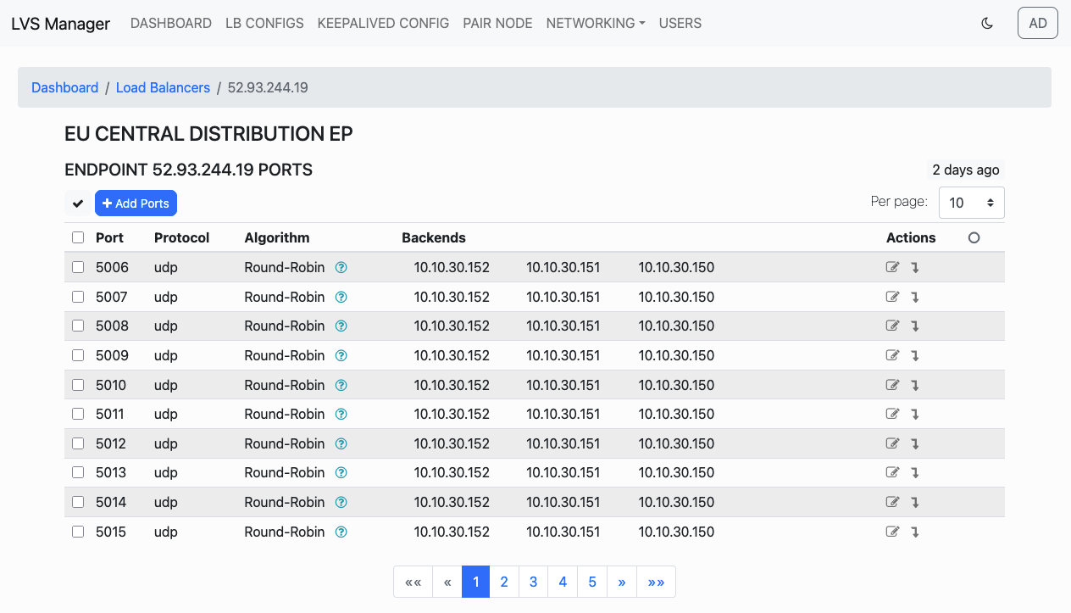The image size is (1071, 613).
Task: Open algorithm help icon for port 5013
Action: [x=341, y=473]
